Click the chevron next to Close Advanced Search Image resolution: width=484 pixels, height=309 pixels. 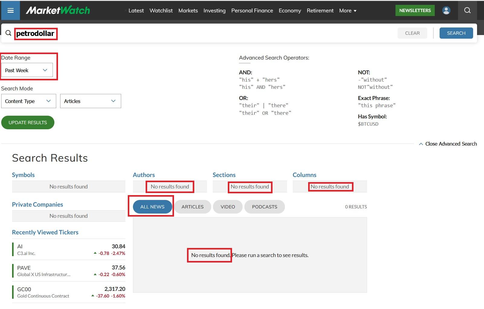[x=421, y=144]
